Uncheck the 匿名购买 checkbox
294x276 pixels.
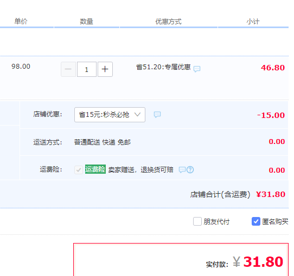click(256, 221)
